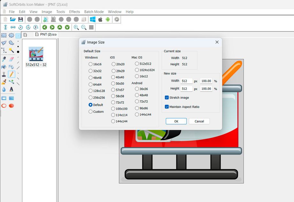Confirm the resize with the OK button
Viewport: 294px width, 202px height.
tap(176, 121)
